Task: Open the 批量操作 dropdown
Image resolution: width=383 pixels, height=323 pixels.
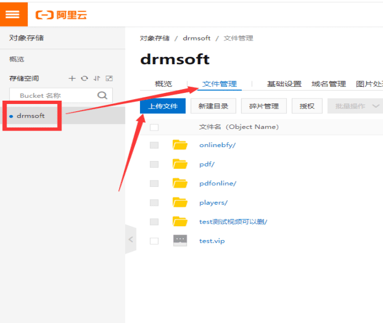Action: coord(355,106)
